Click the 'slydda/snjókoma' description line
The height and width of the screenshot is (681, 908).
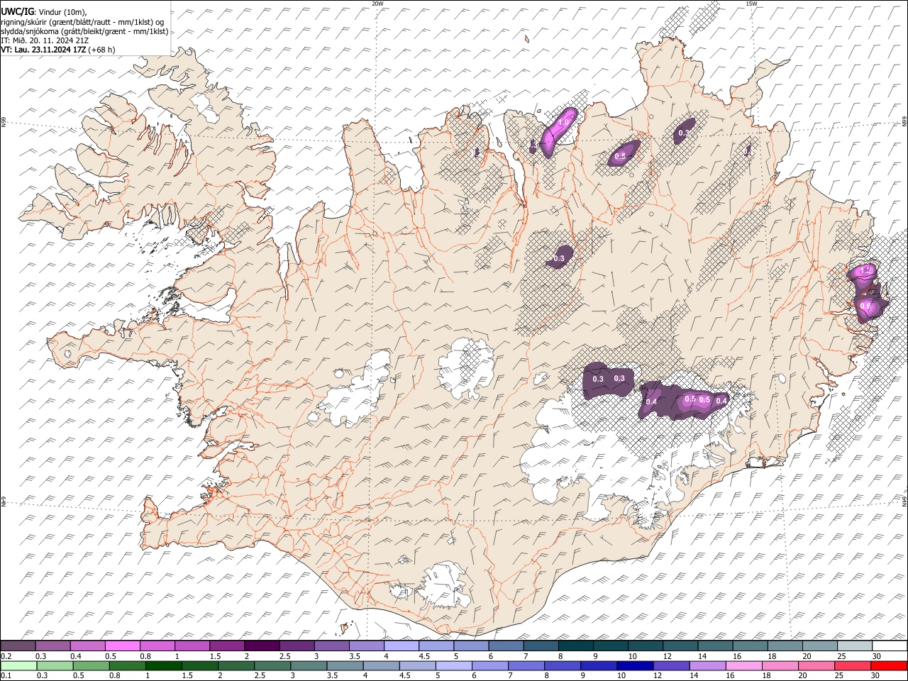[x=84, y=31]
